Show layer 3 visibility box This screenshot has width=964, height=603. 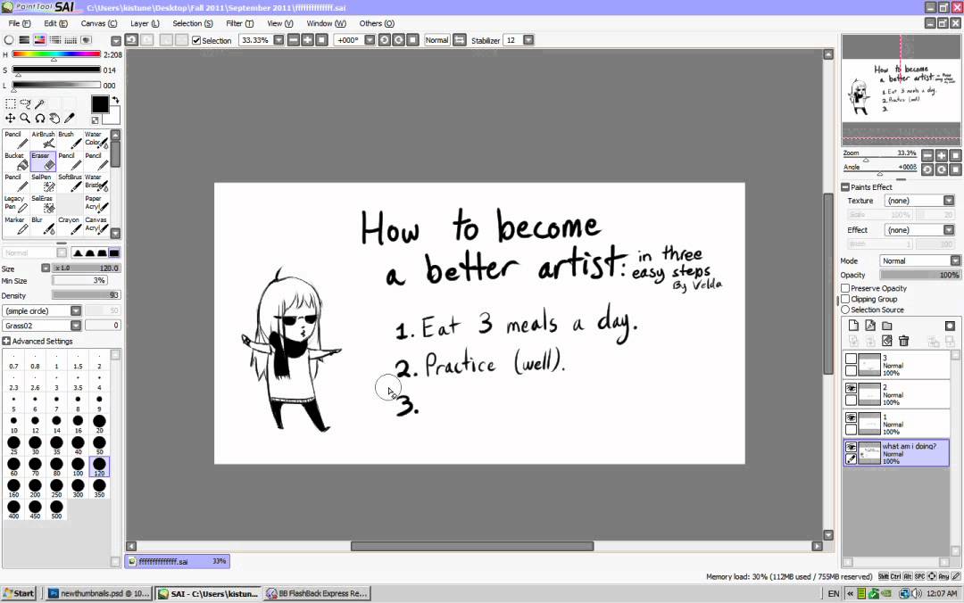point(851,359)
